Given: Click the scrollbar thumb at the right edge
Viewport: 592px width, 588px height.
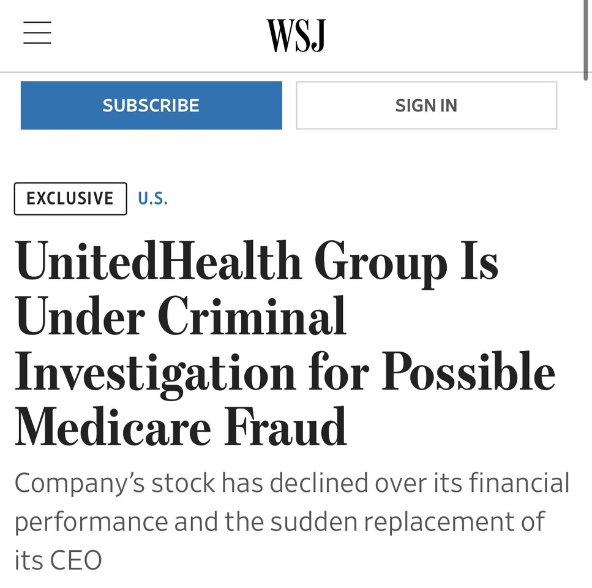Looking at the screenshot, I should (x=586, y=40).
